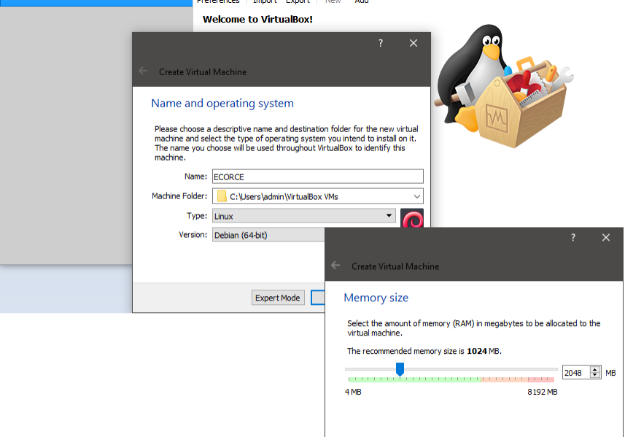Click the "Machine Folder:" label
The height and width of the screenshot is (437, 625).
click(x=179, y=196)
